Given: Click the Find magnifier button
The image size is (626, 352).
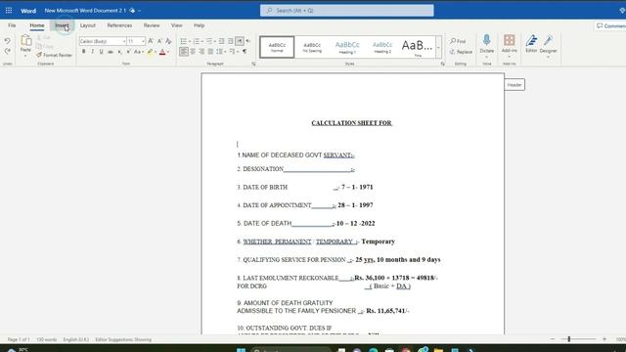Looking at the screenshot, I should pos(458,41).
